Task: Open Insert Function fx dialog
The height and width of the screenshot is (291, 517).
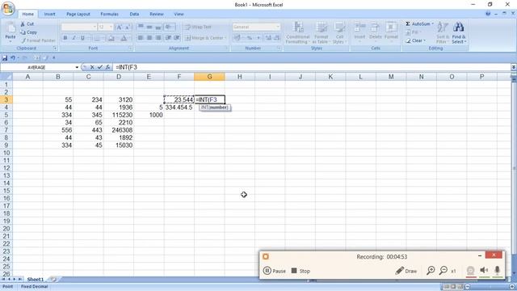Action: click(107, 67)
